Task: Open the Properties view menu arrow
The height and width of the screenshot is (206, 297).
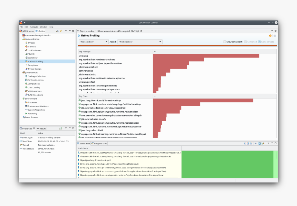Action: pos(66,128)
